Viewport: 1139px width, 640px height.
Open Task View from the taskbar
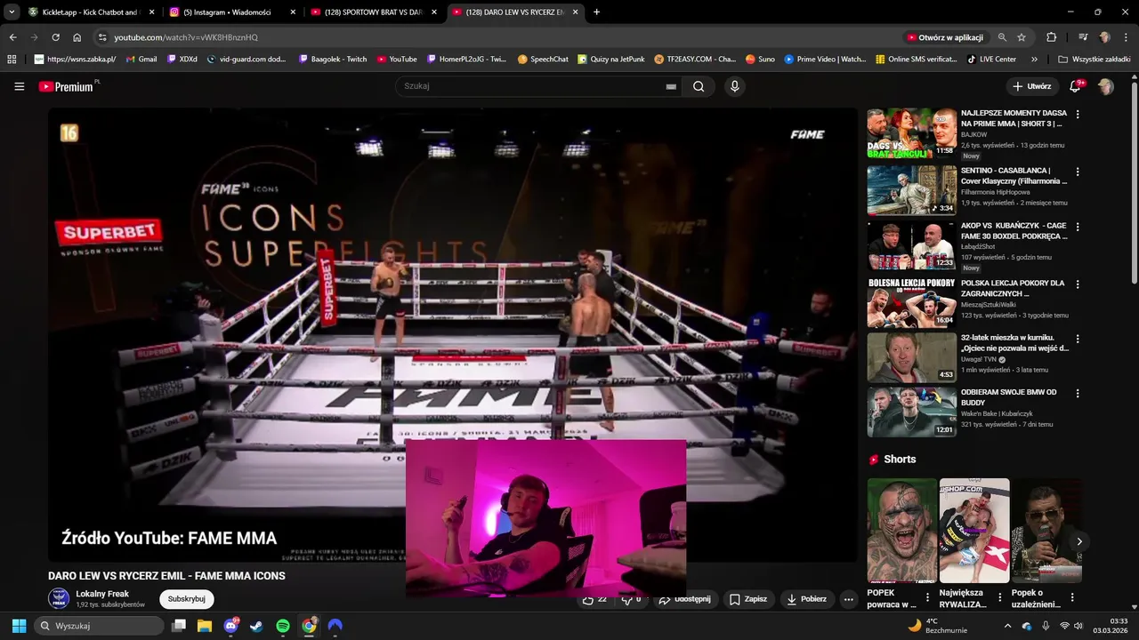[179, 626]
